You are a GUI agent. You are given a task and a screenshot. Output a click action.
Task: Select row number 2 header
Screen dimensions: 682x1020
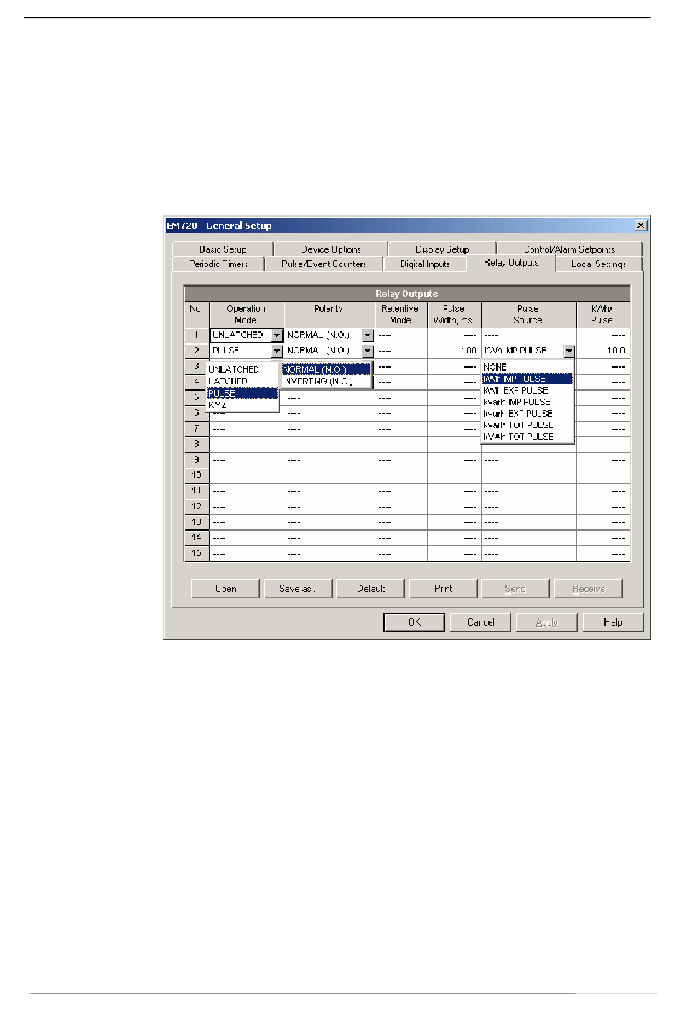click(x=197, y=351)
